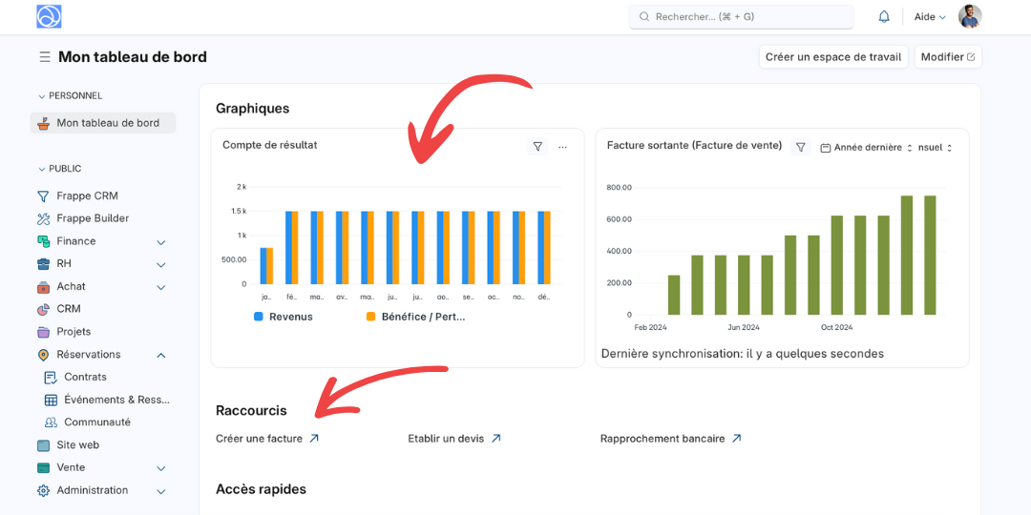1031x515 pixels.
Task: Click the Contrats document icon
Action: click(x=51, y=377)
